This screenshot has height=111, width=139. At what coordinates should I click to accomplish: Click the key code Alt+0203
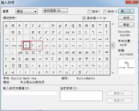(x=126, y=54)
